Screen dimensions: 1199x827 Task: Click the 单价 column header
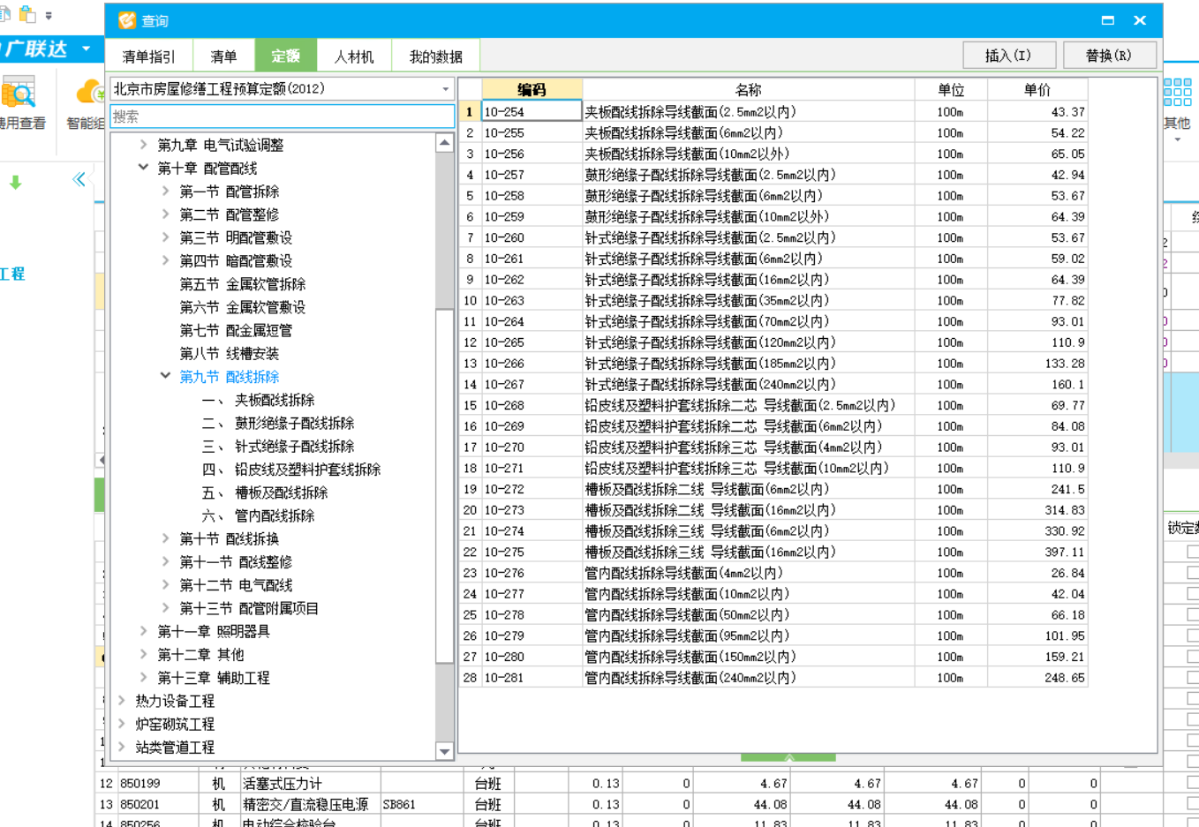pos(1037,89)
